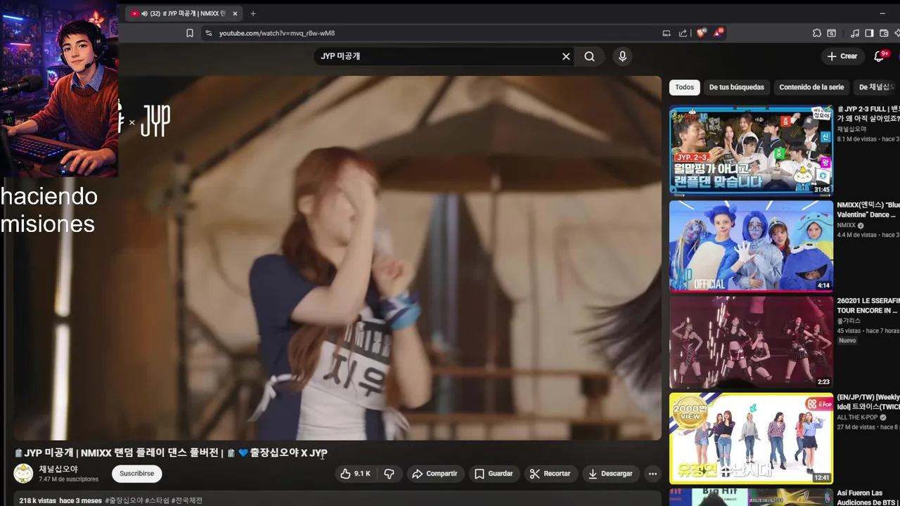Image resolution: width=900 pixels, height=506 pixels.
Task: Click the JYP 2-3 FULL video title
Action: 868,114
